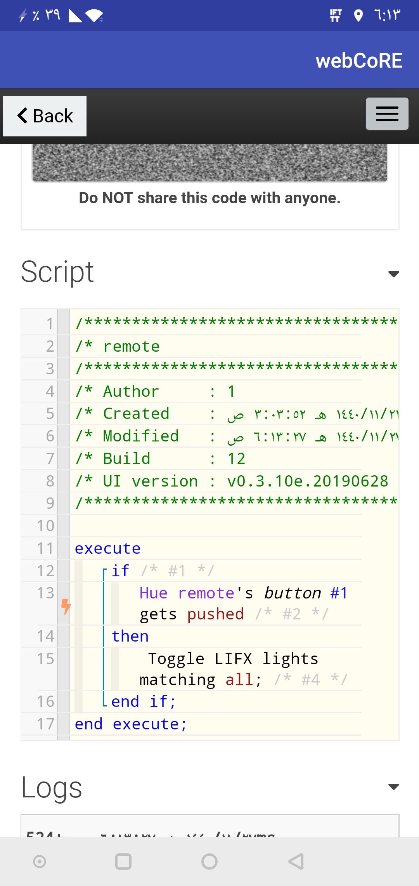Click 'pushed' value in the condition
The height and width of the screenshot is (886, 419).
tap(215, 614)
